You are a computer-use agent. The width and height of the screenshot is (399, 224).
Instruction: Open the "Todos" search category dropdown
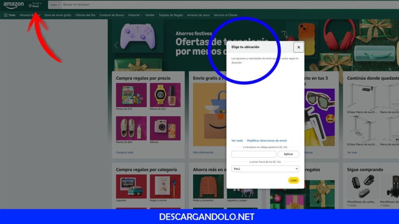click(54, 5)
